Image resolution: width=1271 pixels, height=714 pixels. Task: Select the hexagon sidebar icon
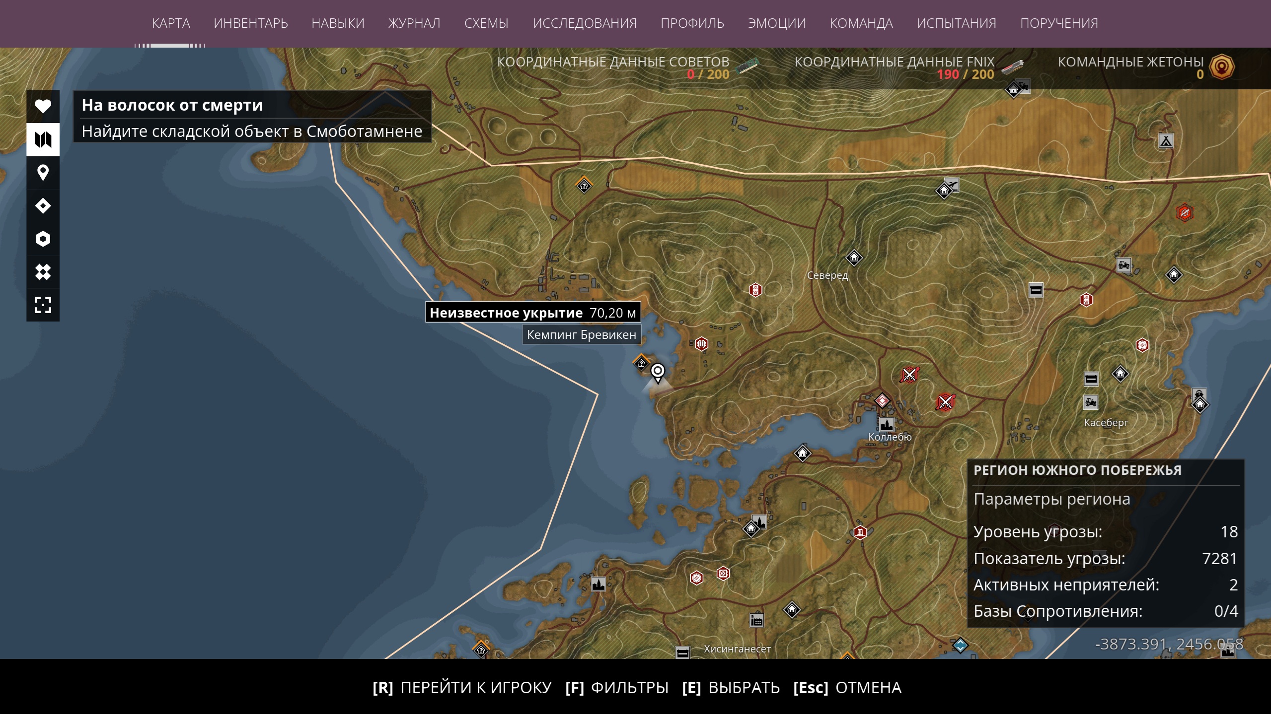(43, 239)
